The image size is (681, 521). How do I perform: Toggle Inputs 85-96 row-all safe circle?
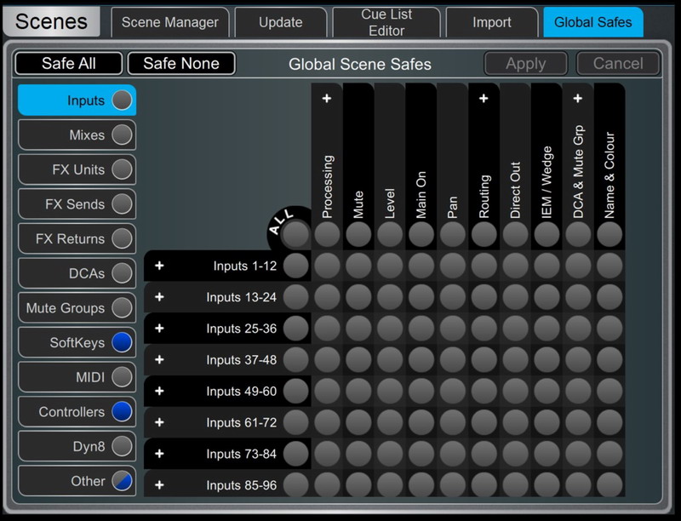coord(295,484)
